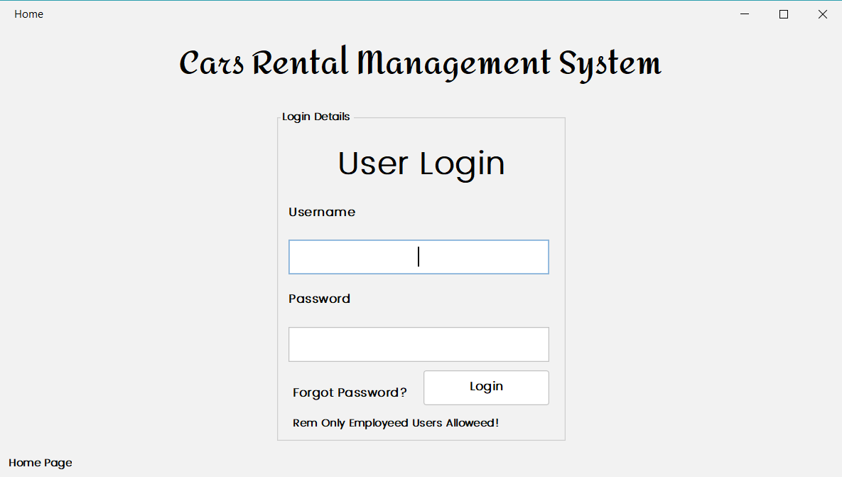Maximize the application window
Screen dimensions: 842x477
pyautogui.click(x=783, y=14)
